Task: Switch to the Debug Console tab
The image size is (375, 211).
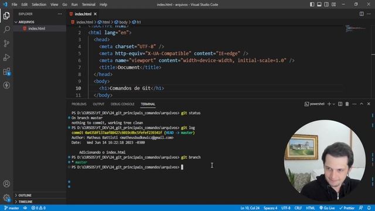Action: 122,104
